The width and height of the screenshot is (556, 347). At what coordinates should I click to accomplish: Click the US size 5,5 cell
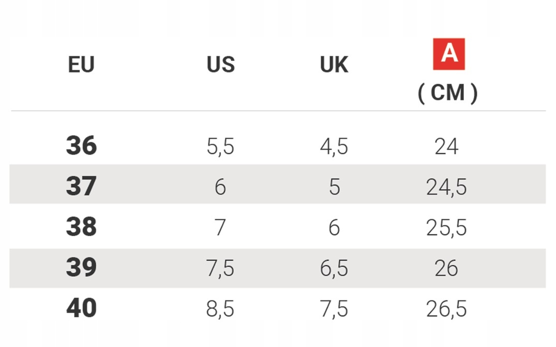click(220, 147)
